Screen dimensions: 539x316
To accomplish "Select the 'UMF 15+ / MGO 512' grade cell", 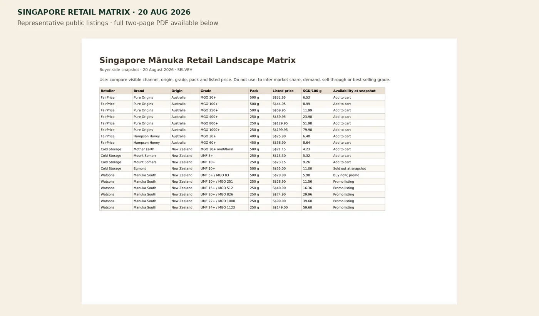I will (224, 188).
